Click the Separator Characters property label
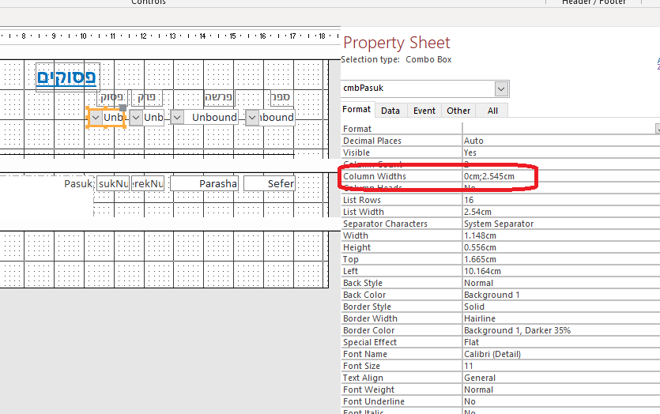 (385, 224)
